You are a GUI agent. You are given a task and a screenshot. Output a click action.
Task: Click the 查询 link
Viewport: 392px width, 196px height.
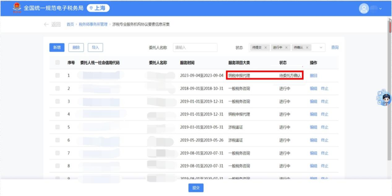[x=335, y=48]
